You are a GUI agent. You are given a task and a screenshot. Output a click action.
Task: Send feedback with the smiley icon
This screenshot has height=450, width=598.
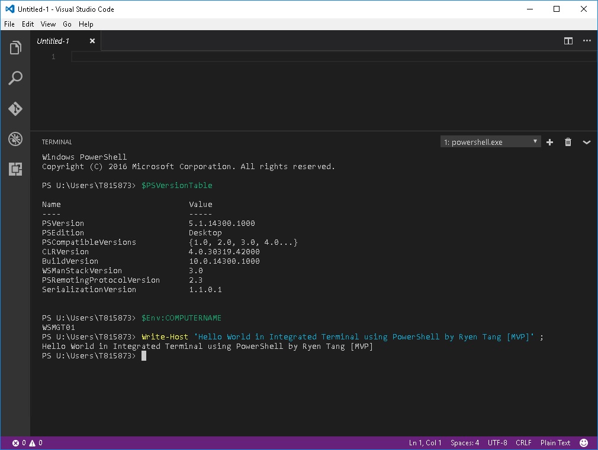(x=584, y=443)
